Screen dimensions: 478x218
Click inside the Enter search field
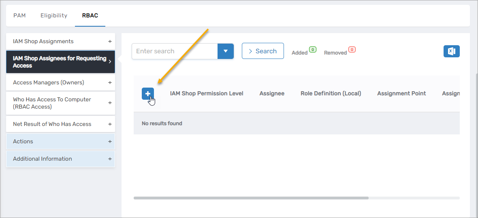(174, 51)
